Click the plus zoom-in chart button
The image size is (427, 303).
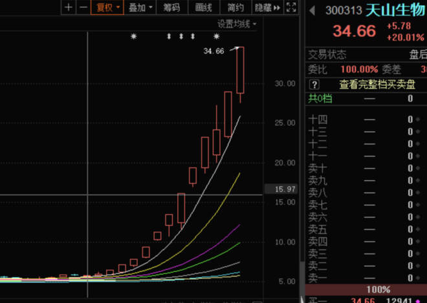pos(69,8)
